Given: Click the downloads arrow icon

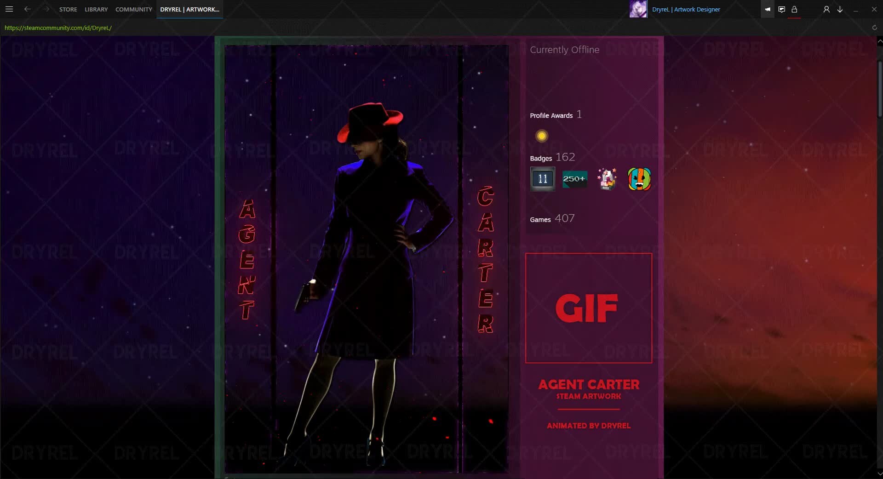Looking at the screenshot, I should coord(840,9).
